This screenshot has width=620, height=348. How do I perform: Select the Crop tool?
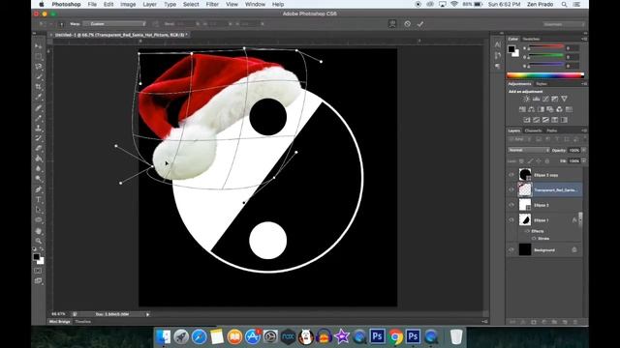[x=39, y=87]
